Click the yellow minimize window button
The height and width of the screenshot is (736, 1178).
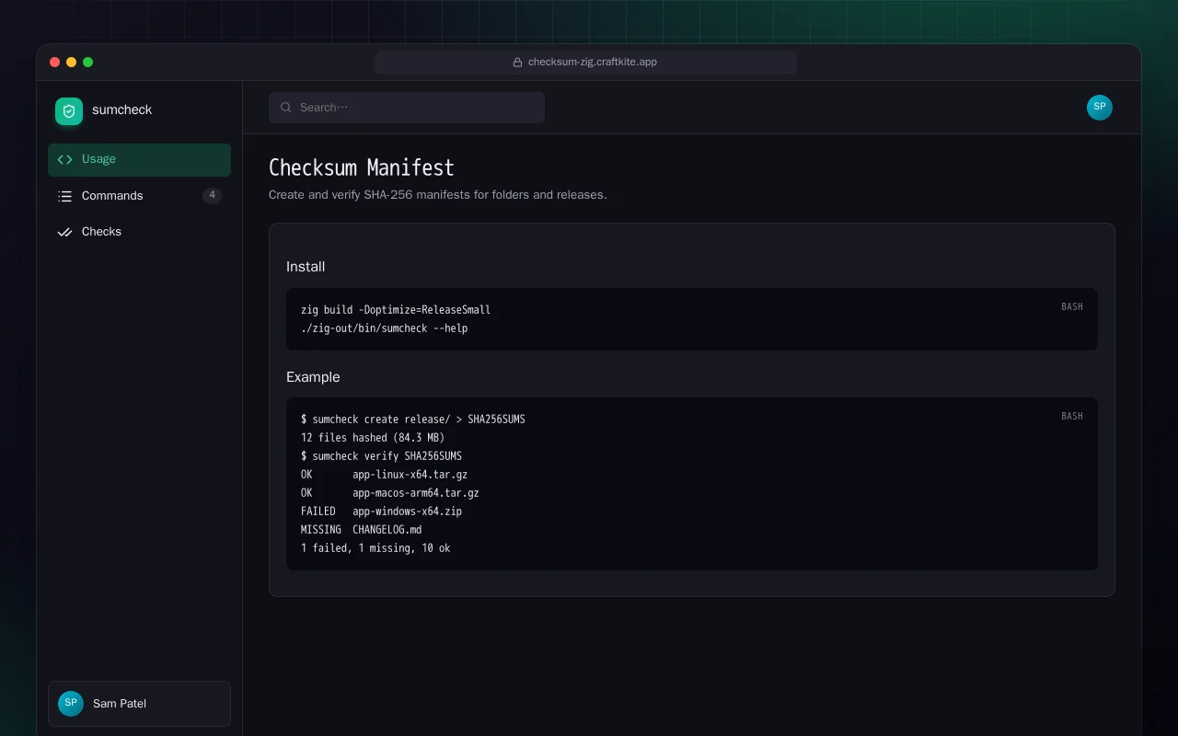coord(72,63)
